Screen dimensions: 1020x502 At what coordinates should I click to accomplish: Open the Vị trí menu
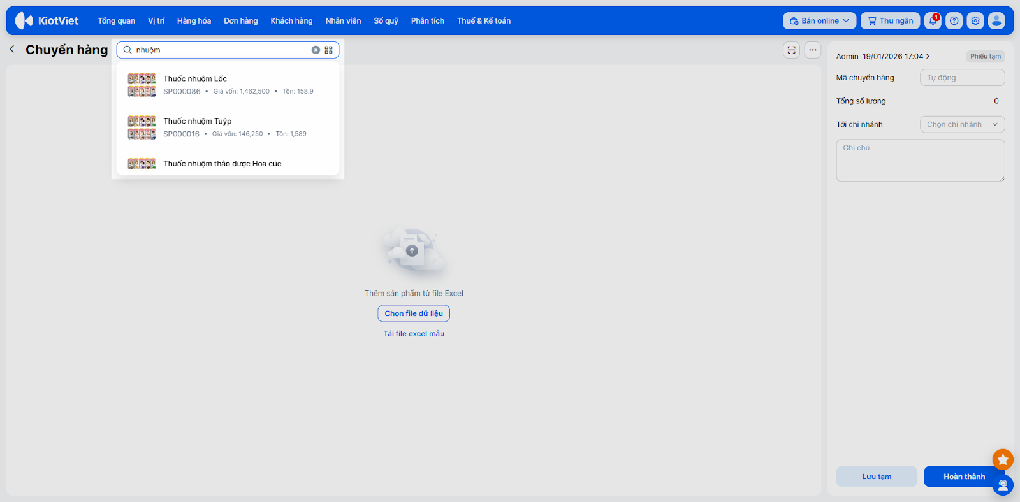coord(156,21)
